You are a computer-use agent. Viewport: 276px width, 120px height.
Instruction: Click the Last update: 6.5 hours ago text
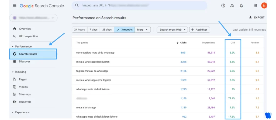[x=249, y=30]
